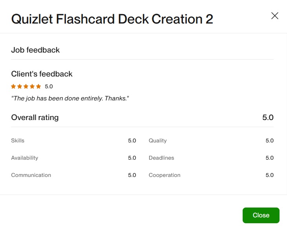Image resolution: width=287 pixels, height=235 pixels.
Task: Click the Overall rating label
Action: 35,117
